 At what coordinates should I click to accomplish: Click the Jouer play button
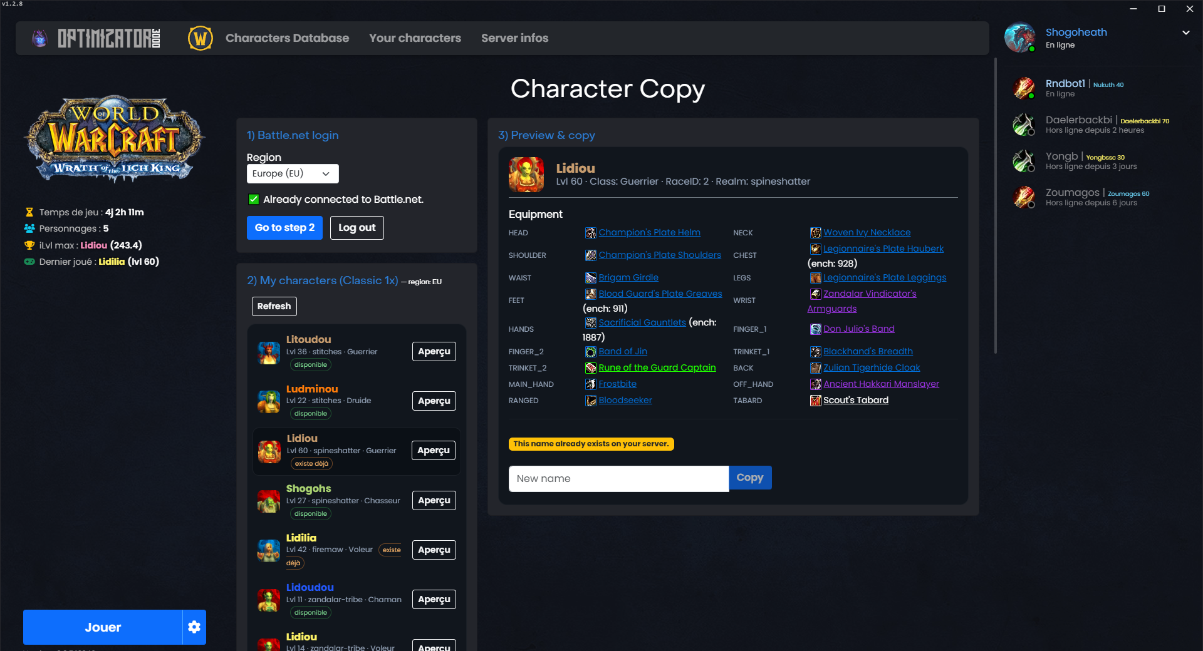(x=103, y=627)
